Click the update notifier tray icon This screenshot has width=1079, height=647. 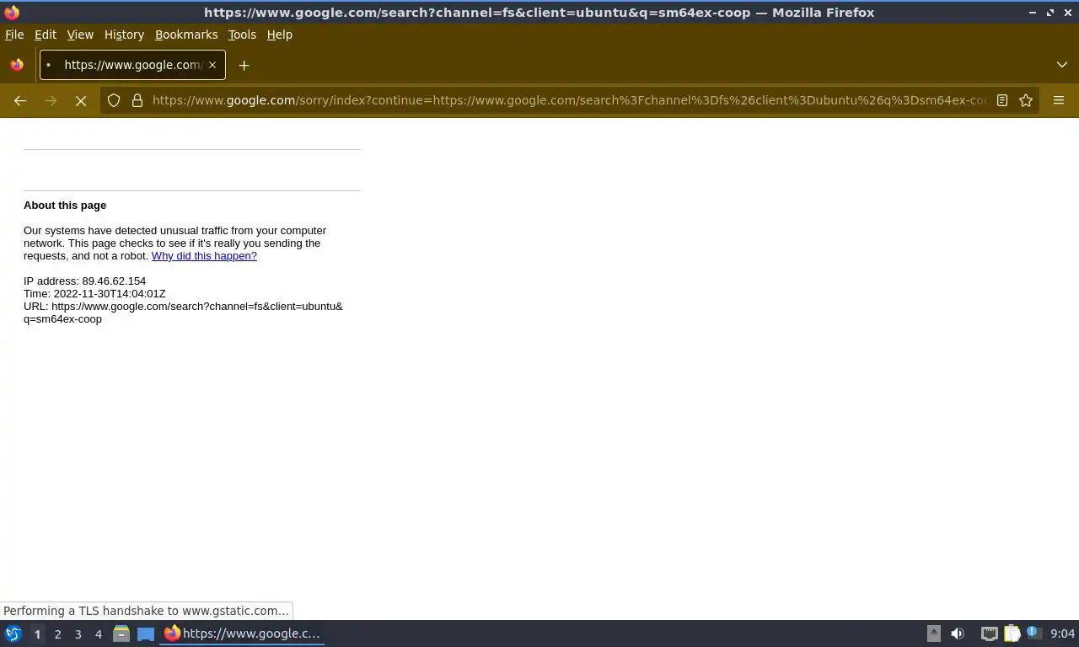(1033, 633)
